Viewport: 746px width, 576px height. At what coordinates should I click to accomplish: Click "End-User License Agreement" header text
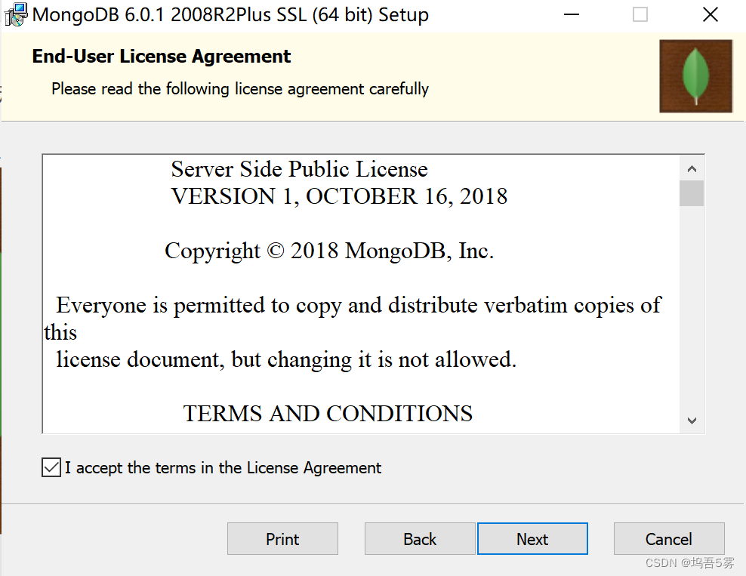162,56
